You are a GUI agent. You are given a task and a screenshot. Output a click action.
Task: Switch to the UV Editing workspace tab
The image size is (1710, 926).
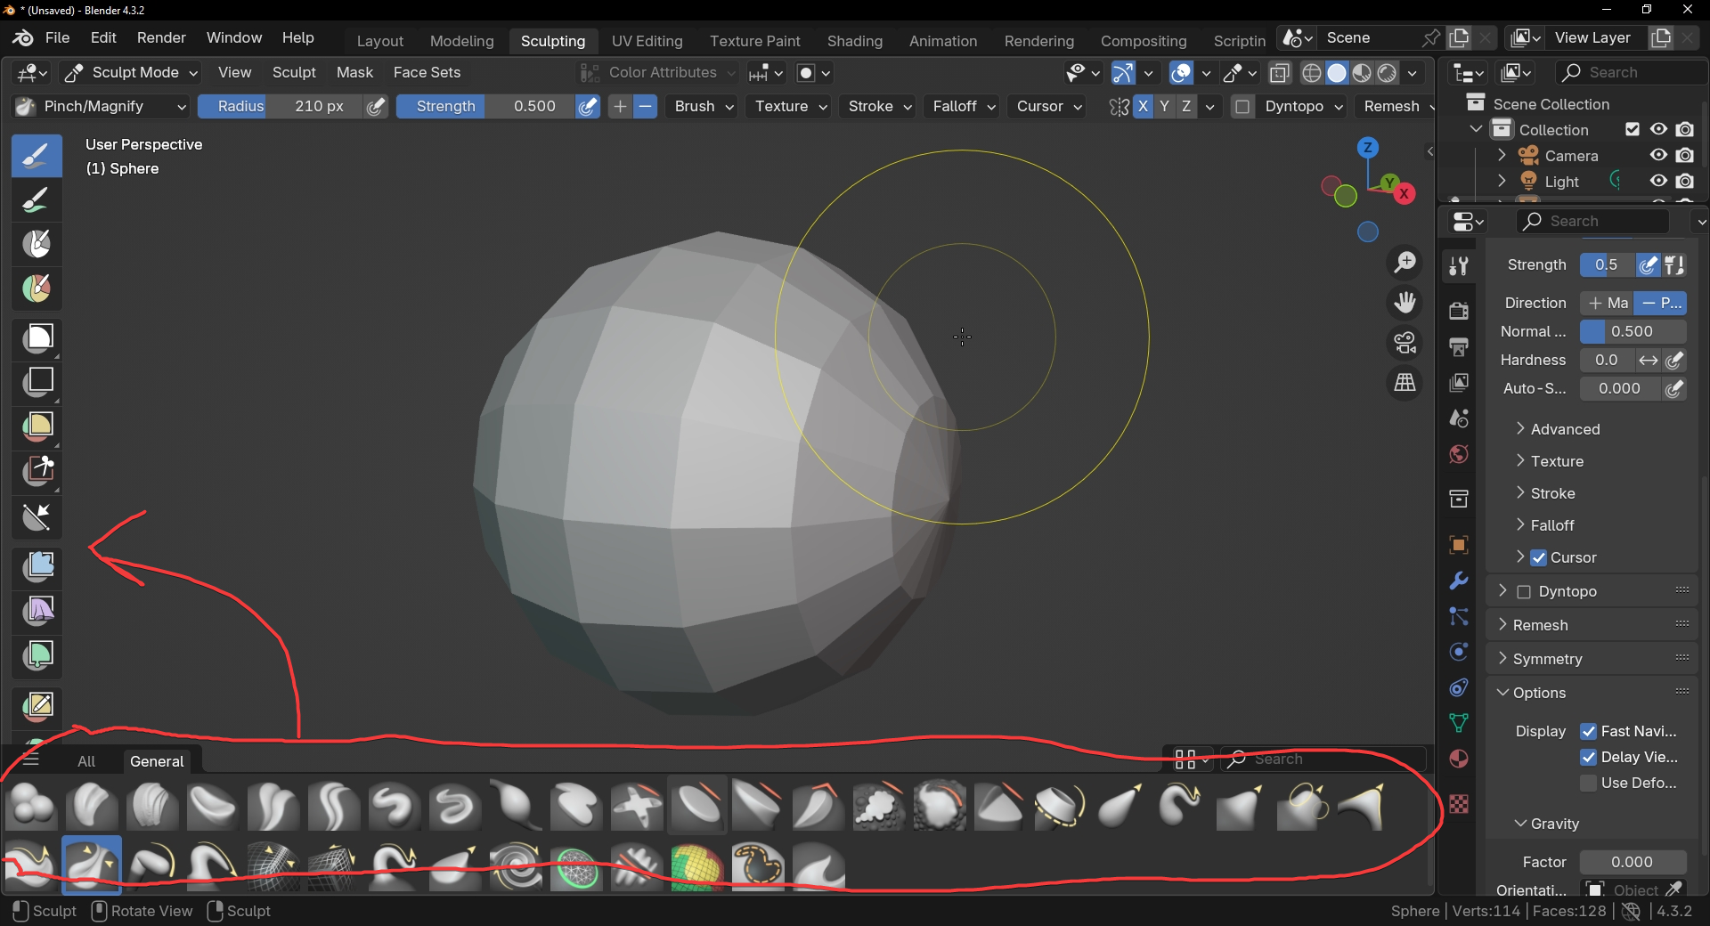coord(647,41)
